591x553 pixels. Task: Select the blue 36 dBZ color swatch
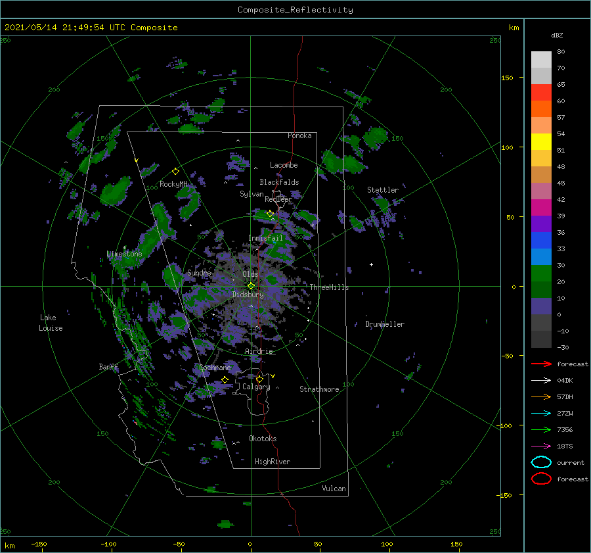tap(541, 240)
